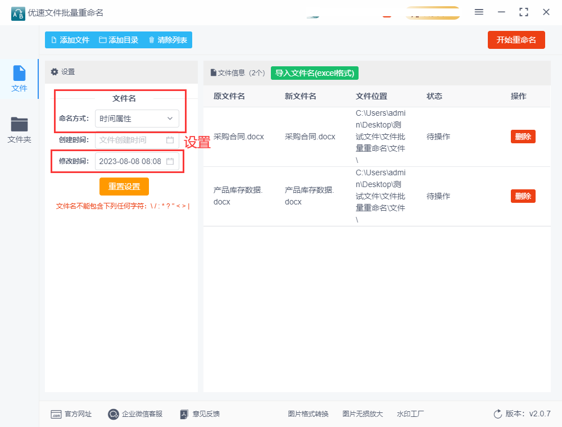
Task: Click the 修改时间 date field
Action: point(137,162)
